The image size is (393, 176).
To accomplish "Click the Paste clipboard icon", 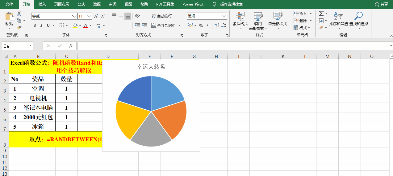I will tap(9, 16).
